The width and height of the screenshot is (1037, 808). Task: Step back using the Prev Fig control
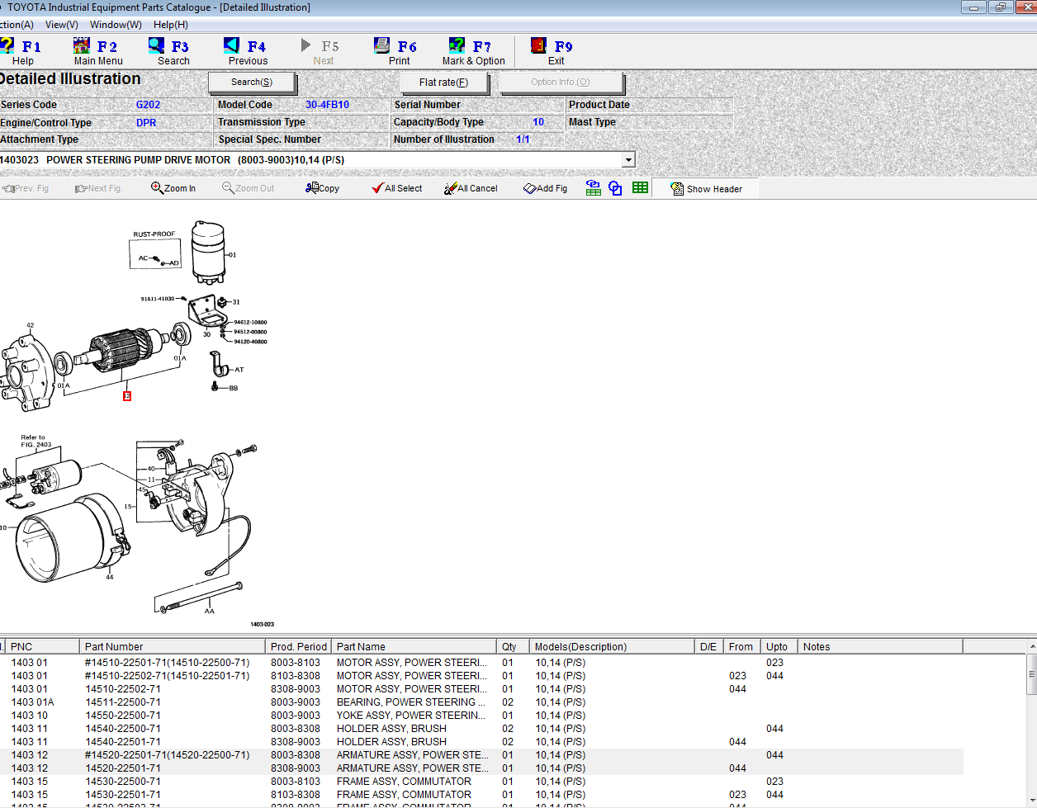(x=25, y=187)
